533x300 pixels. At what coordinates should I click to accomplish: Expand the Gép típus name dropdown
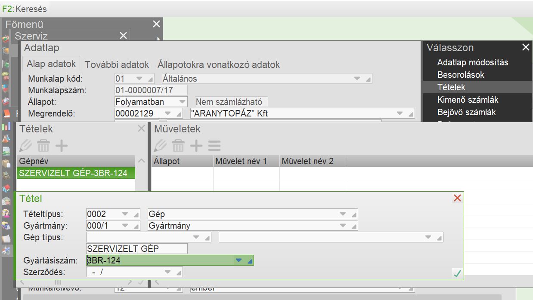428,237
